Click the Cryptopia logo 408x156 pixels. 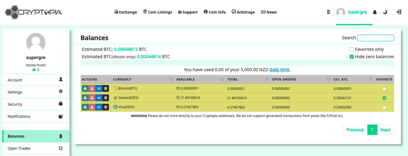point(33,12)
